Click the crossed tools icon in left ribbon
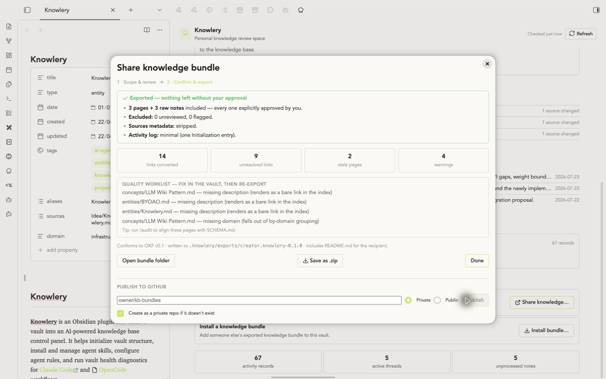606x379 pixels. (9, 127)
